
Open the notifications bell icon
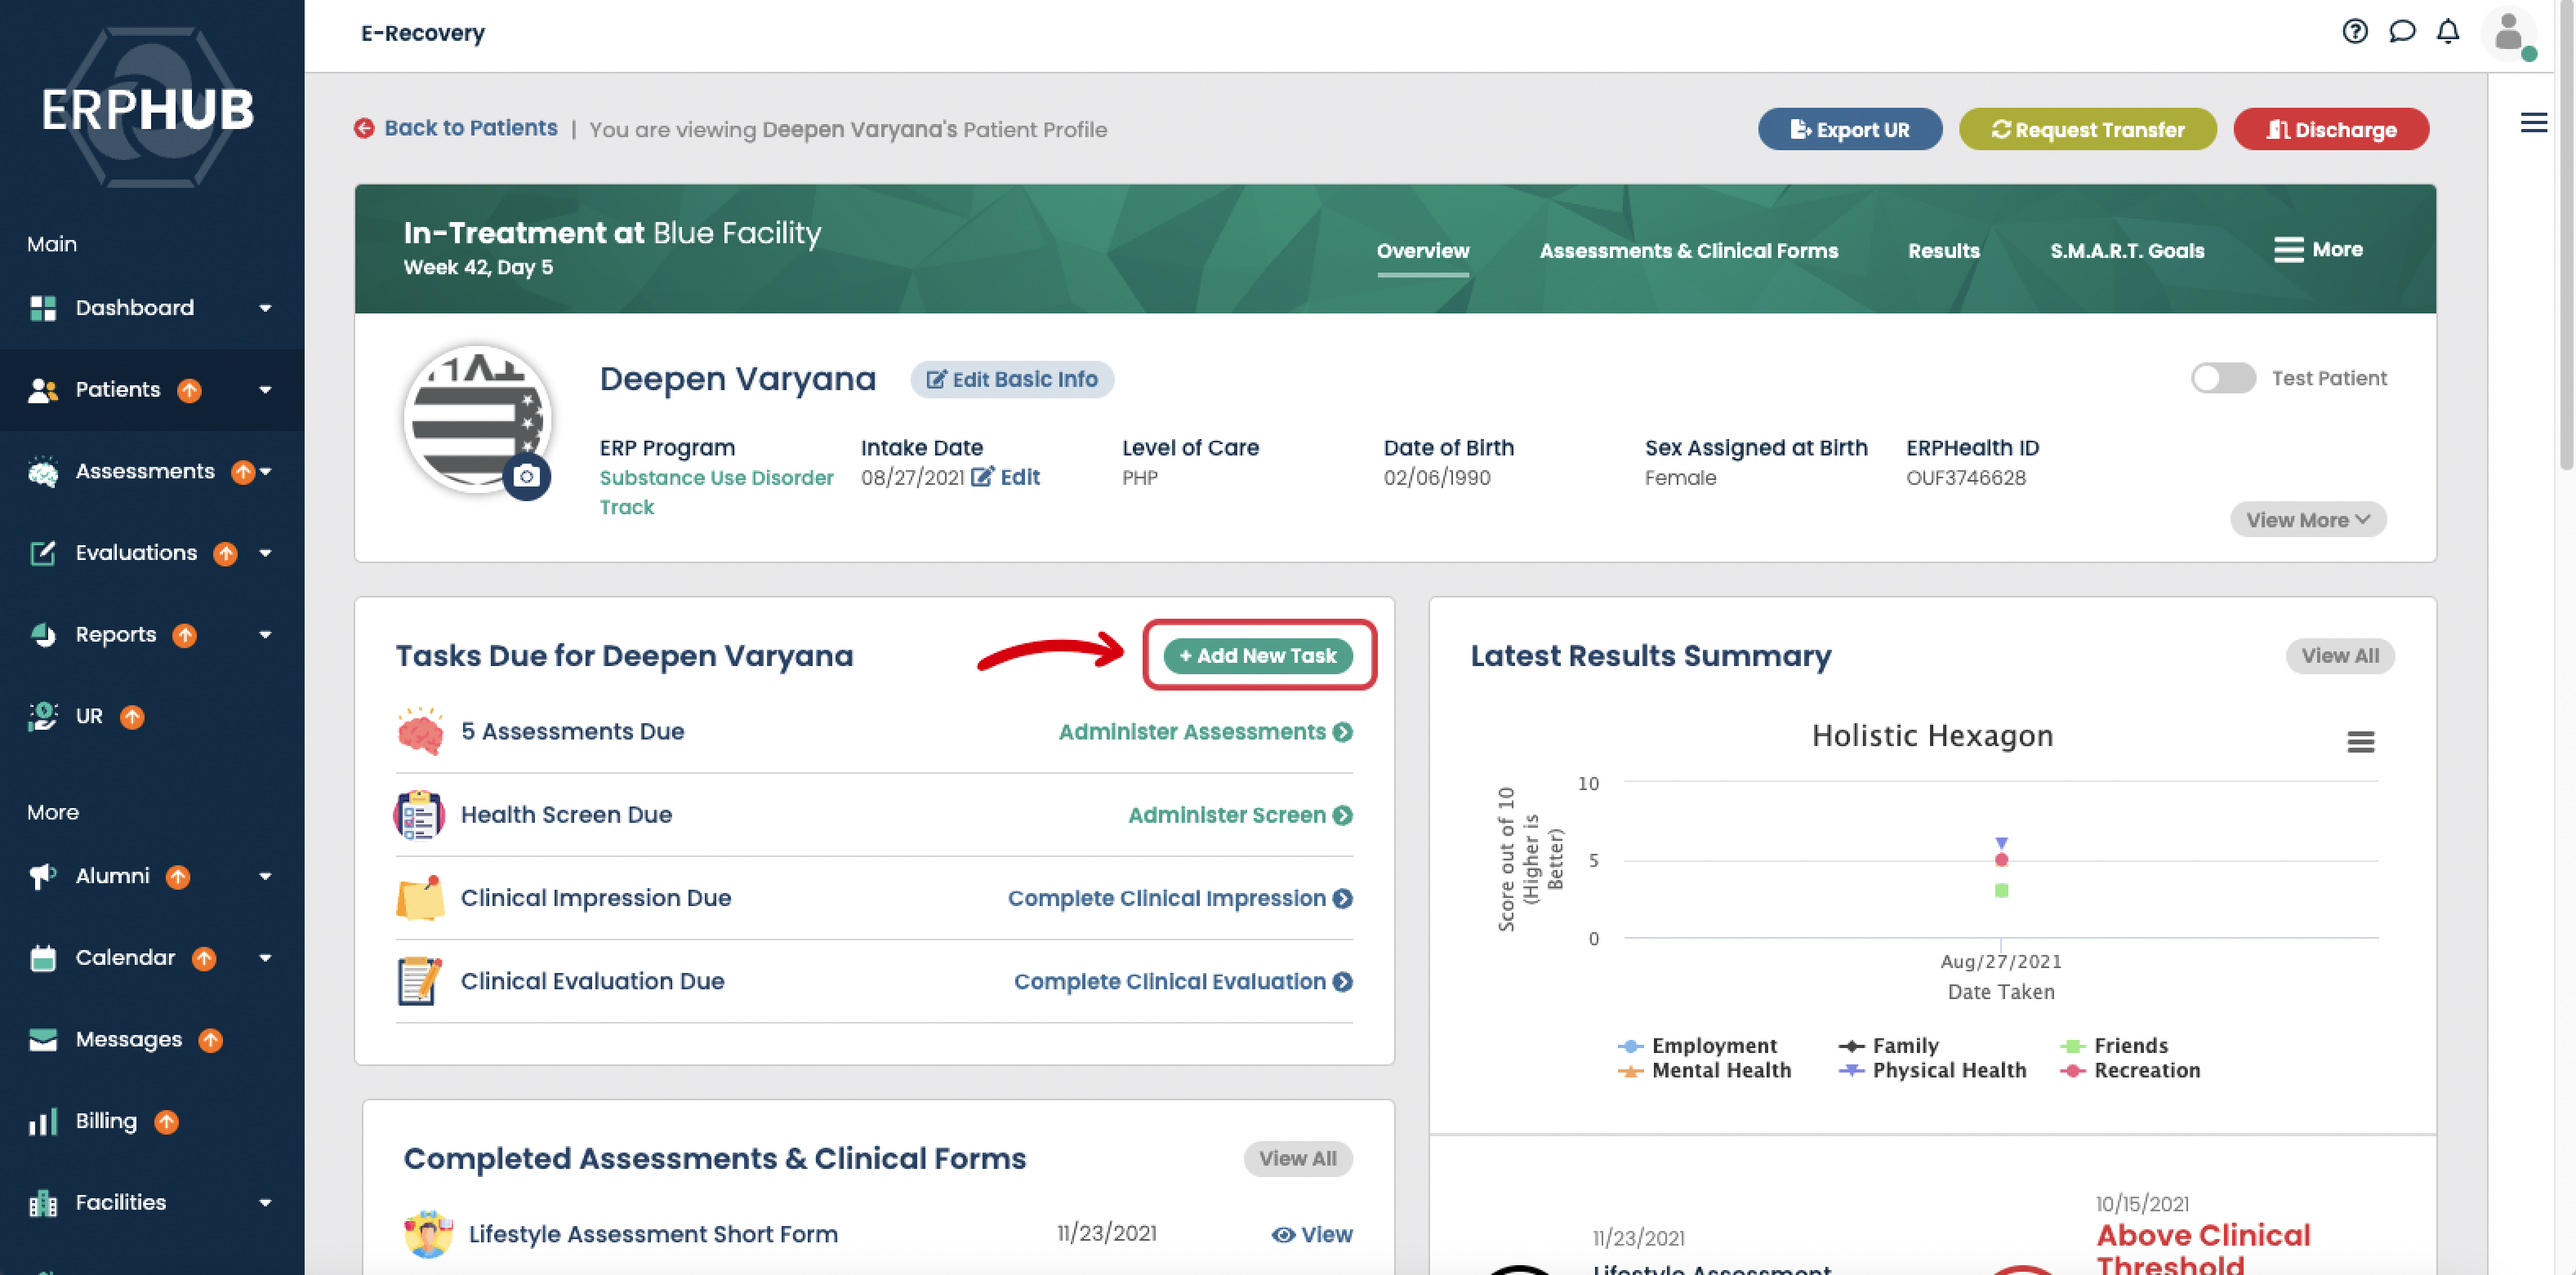coord(2447,31)
